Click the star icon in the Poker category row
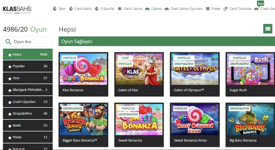275x150 pixels. click(10, 138)
